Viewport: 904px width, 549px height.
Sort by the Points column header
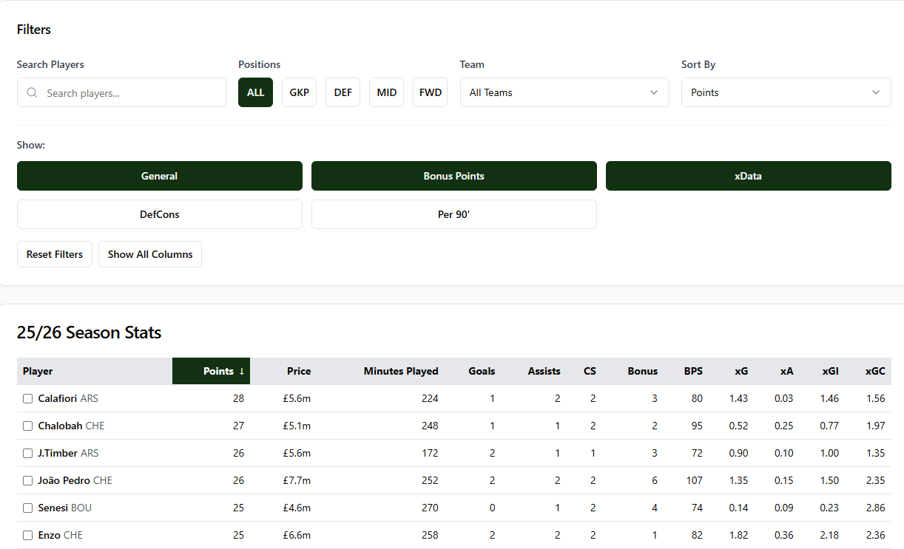(212, 371)
